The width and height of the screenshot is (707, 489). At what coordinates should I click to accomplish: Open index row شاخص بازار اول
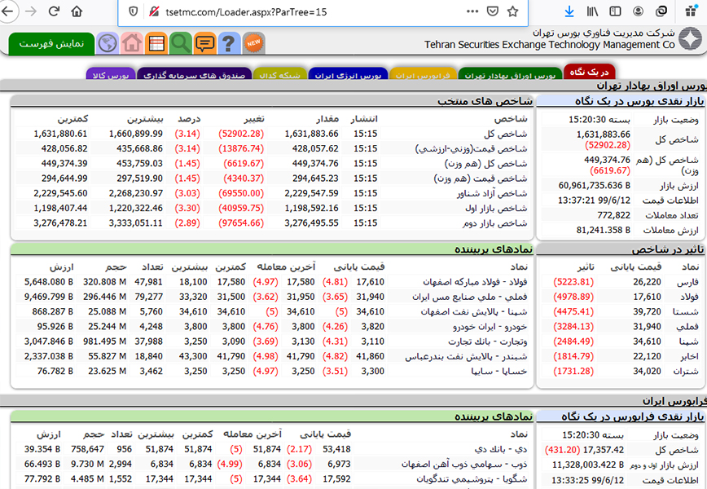[x=496, y=208]
